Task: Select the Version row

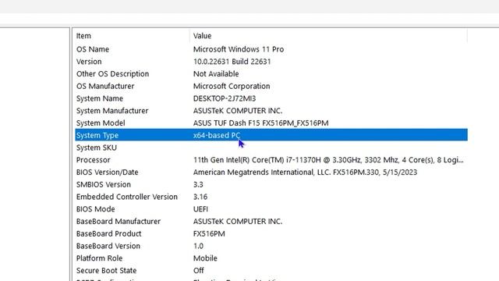Action: click(x=271, y=62)
